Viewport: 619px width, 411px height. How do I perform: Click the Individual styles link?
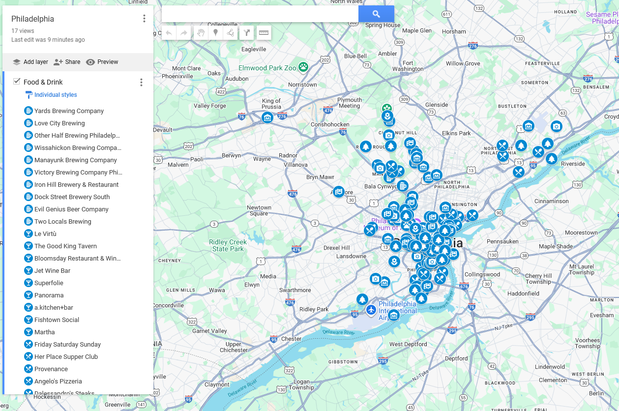point(56,94)
